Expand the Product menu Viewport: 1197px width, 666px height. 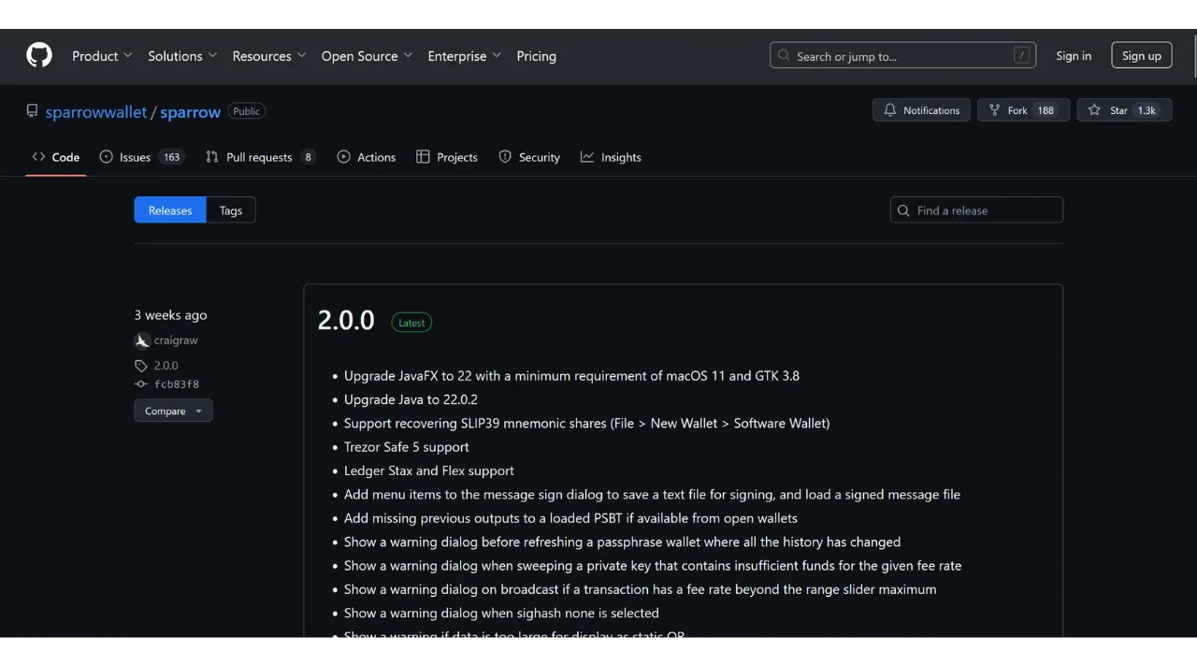click(x=102, y=56)
